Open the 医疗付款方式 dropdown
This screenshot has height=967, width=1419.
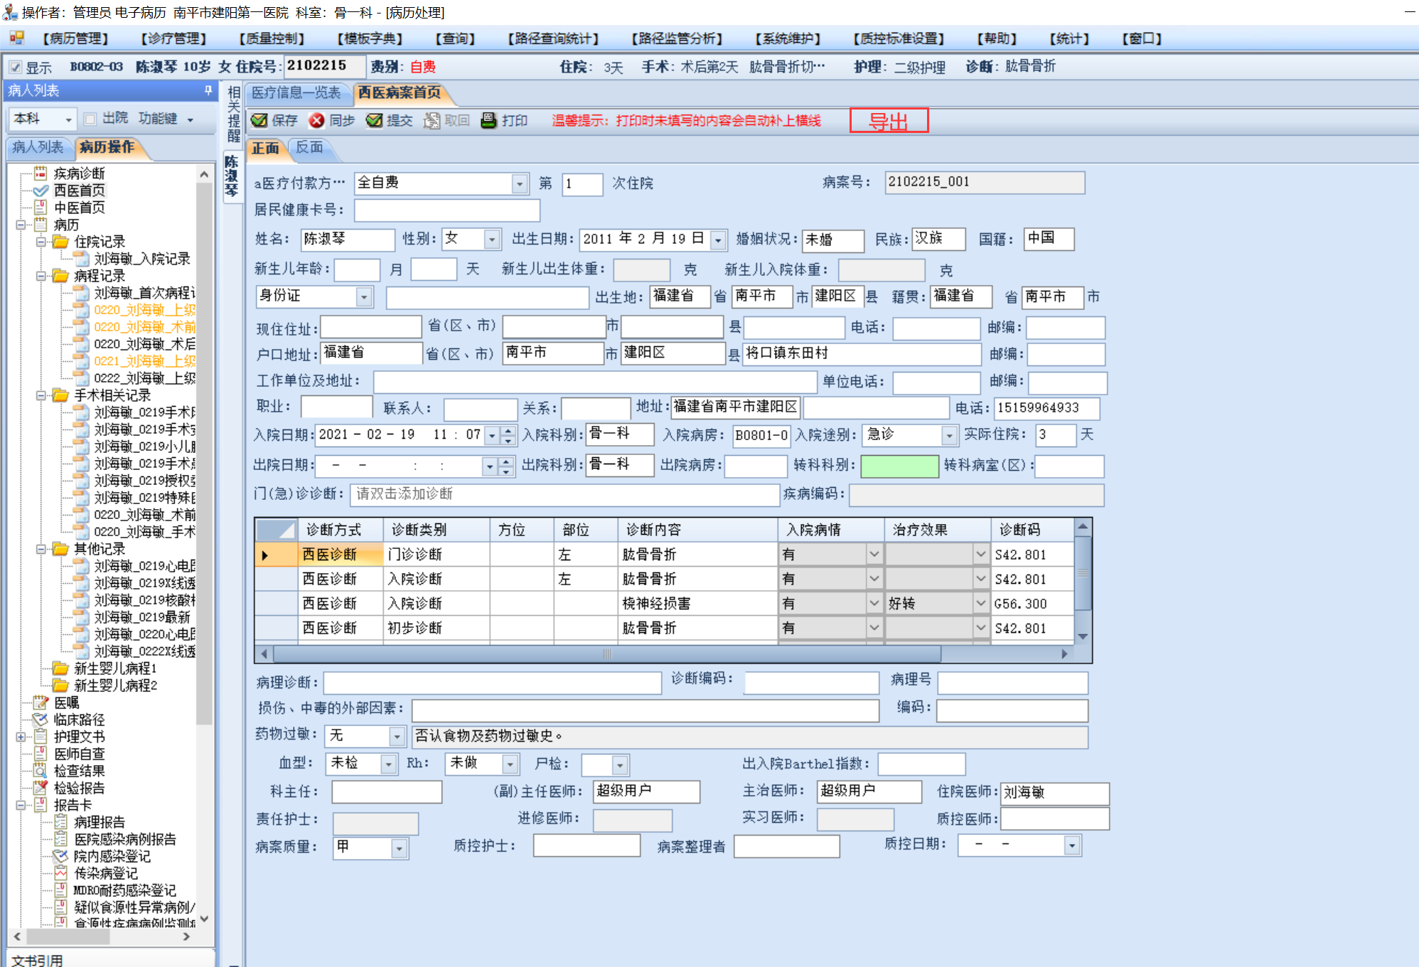[x=520, y=183]
